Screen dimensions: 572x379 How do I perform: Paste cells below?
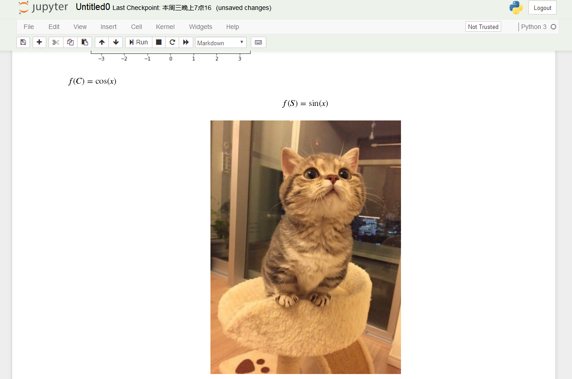click(85, 42)
